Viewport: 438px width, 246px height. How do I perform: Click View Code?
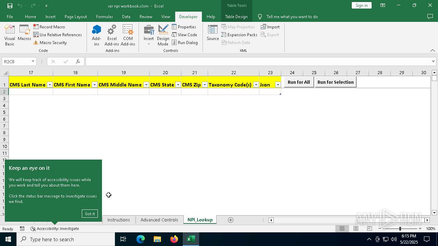pyautogui.click(x=184, y=35)
